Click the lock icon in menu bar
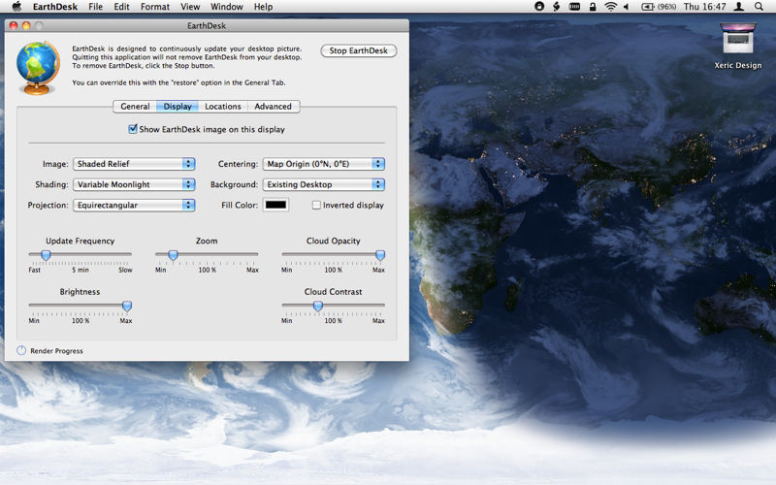 tap(593, 7)
